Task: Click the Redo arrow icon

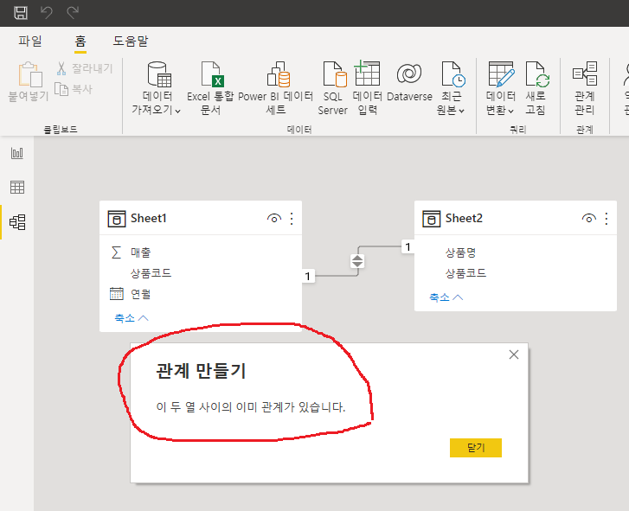Action: tap(73, 13)
